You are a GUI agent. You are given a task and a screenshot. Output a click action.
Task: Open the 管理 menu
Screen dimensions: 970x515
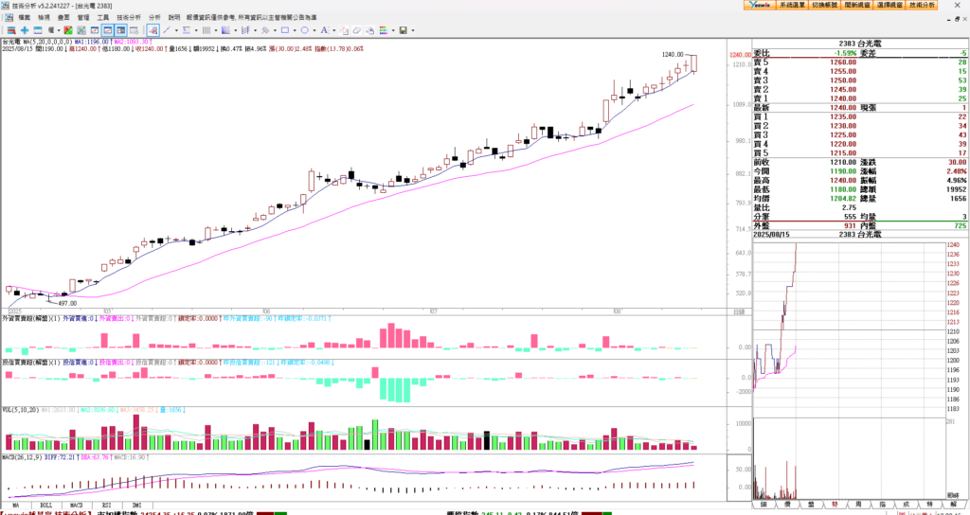[83, 17]
